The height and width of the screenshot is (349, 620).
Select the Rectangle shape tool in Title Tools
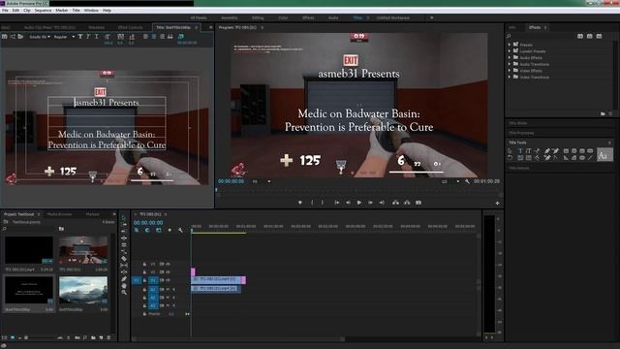[x=566, y=151]
